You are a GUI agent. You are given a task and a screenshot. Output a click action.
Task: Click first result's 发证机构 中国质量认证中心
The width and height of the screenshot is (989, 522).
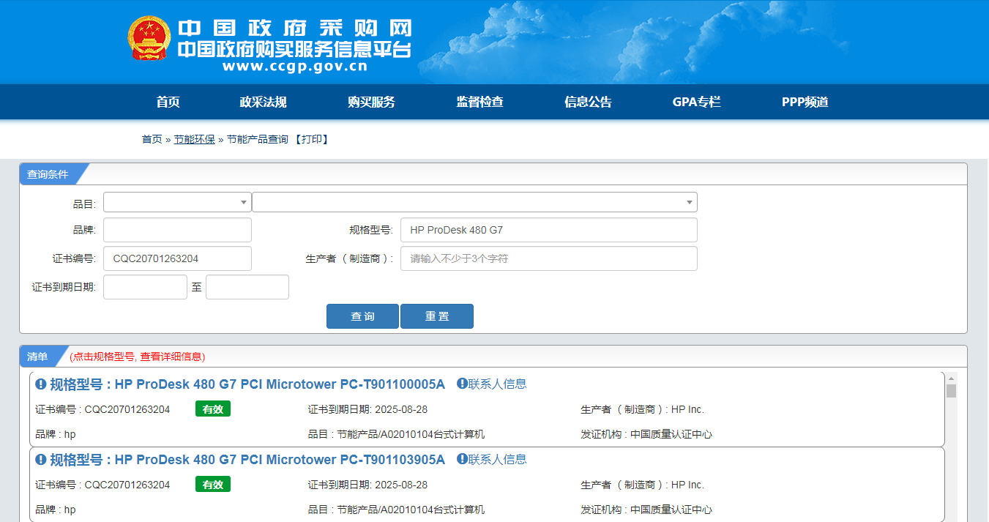click(646, 434)
